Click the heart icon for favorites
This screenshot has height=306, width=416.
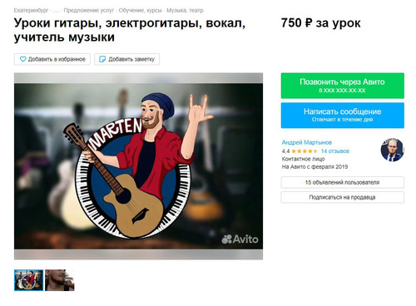click(22, 59)
